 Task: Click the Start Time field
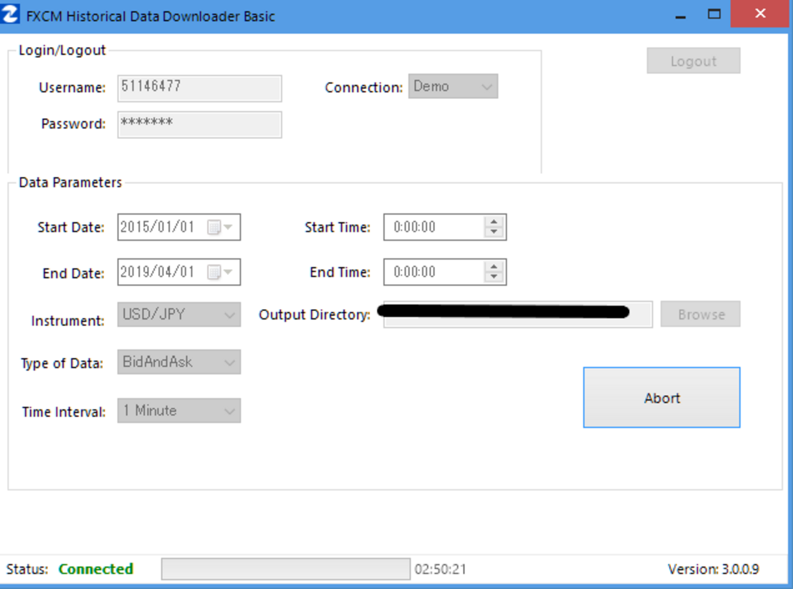click(445, 227)
